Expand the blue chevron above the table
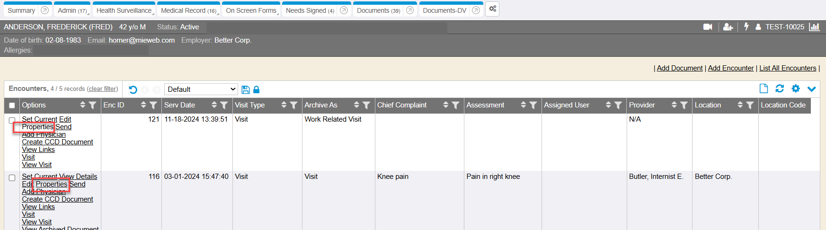 (x=812, y=89)
